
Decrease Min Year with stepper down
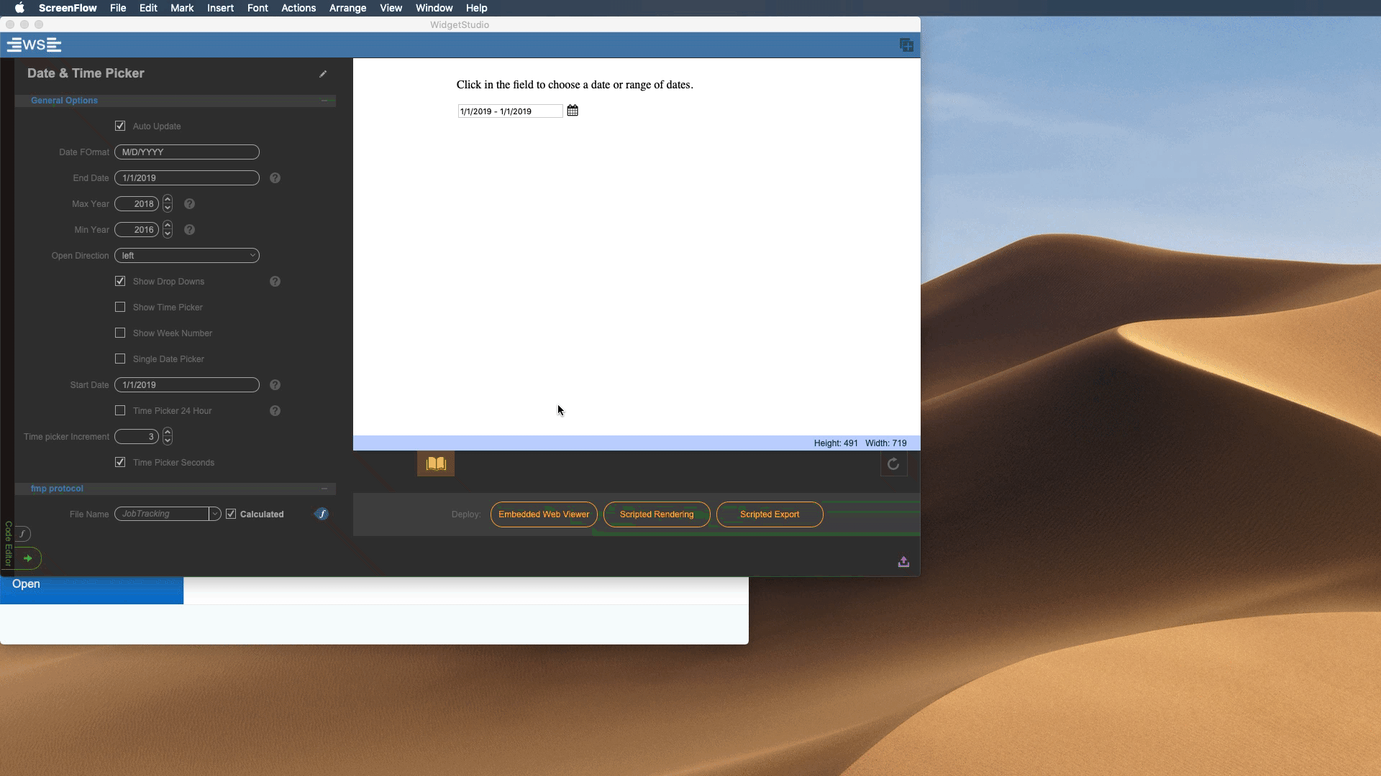click(168, 234)
